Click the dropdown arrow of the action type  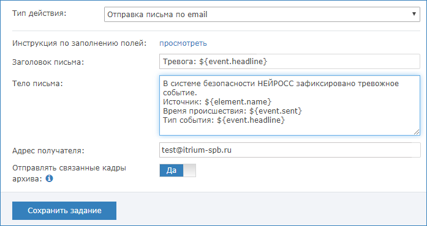414,14
